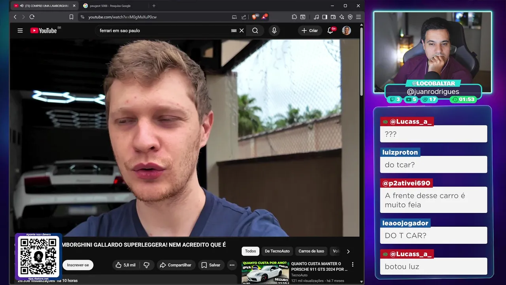Open QUANTO CUSTA MANTER O PORSCHE title link
The image size is (506, 285).
click(319, 266)
